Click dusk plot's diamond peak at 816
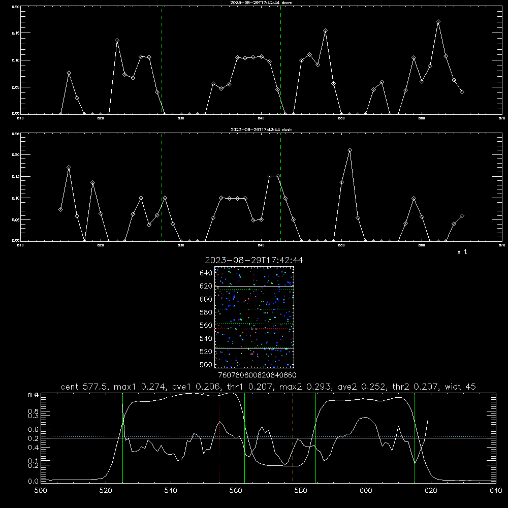The height and width of the screenshot is (508, 508). tap(69, 168)
